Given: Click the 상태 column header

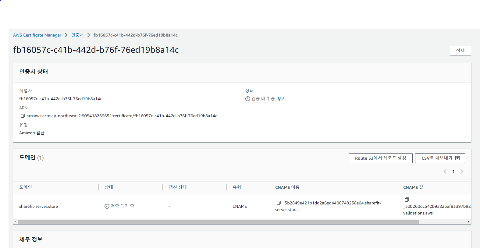Looking at the screenshot, I should (x=109, y=187).
